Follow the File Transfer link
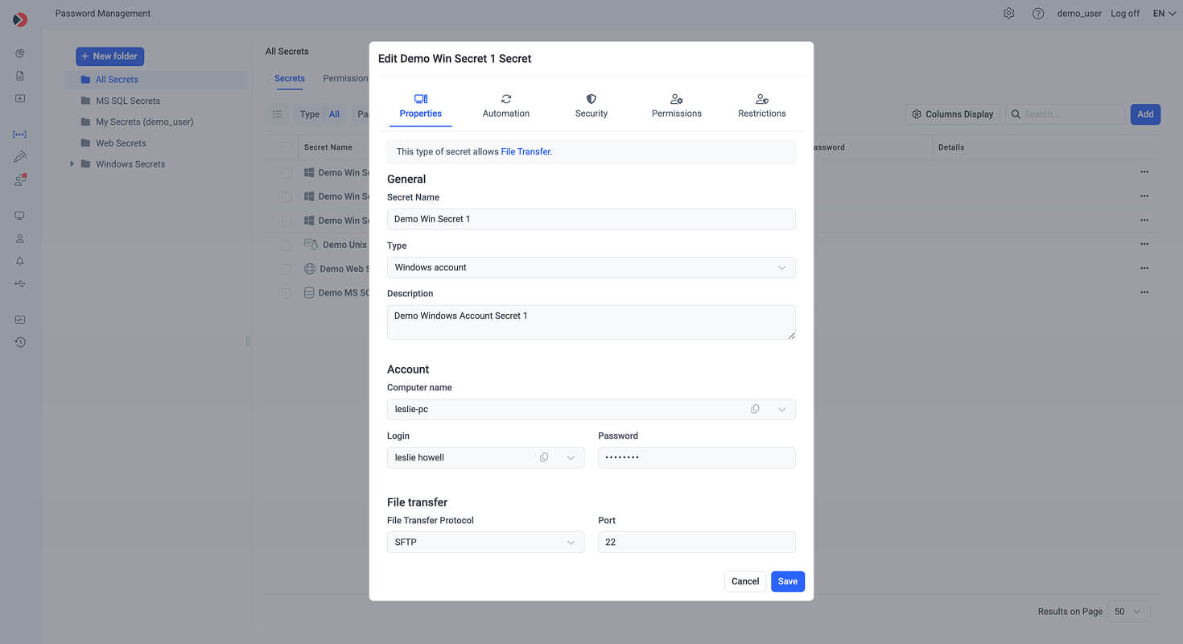 pyautogui.click(x=526, y=151)
